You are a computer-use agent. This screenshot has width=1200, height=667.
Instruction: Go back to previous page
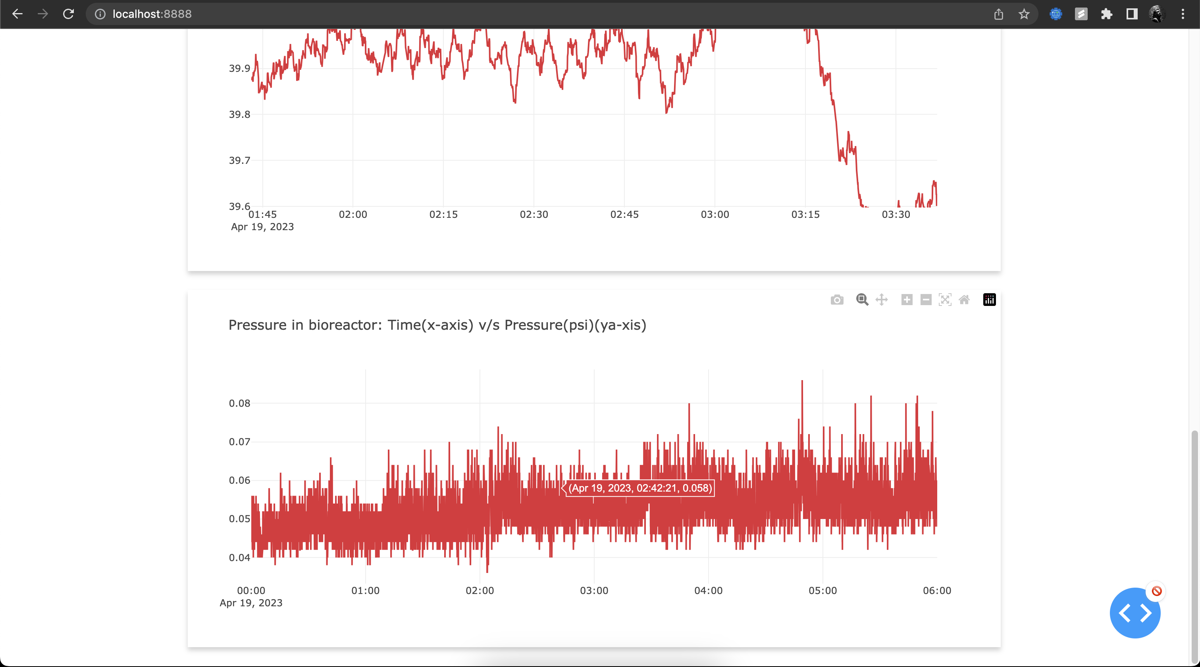tap(17, 14)
